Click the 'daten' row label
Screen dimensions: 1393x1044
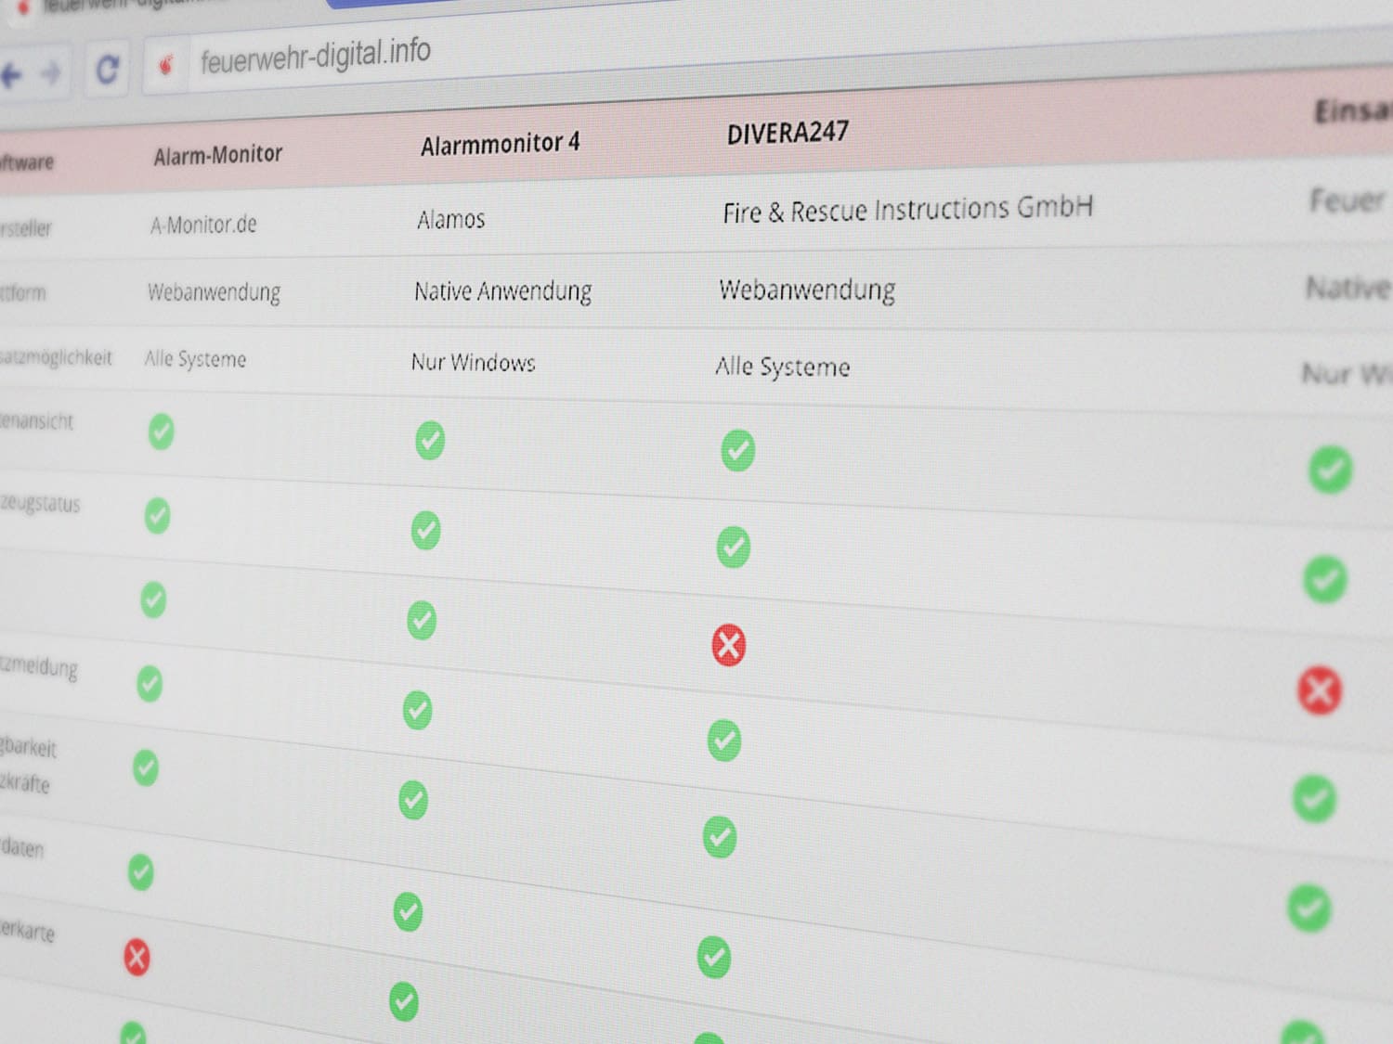click(x=22, y=847)
